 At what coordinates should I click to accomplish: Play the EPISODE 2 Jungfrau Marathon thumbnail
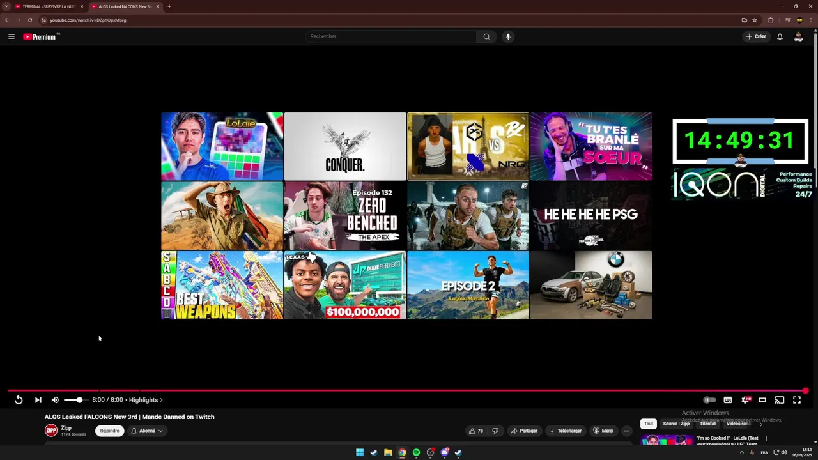click(x=468, y=285)
